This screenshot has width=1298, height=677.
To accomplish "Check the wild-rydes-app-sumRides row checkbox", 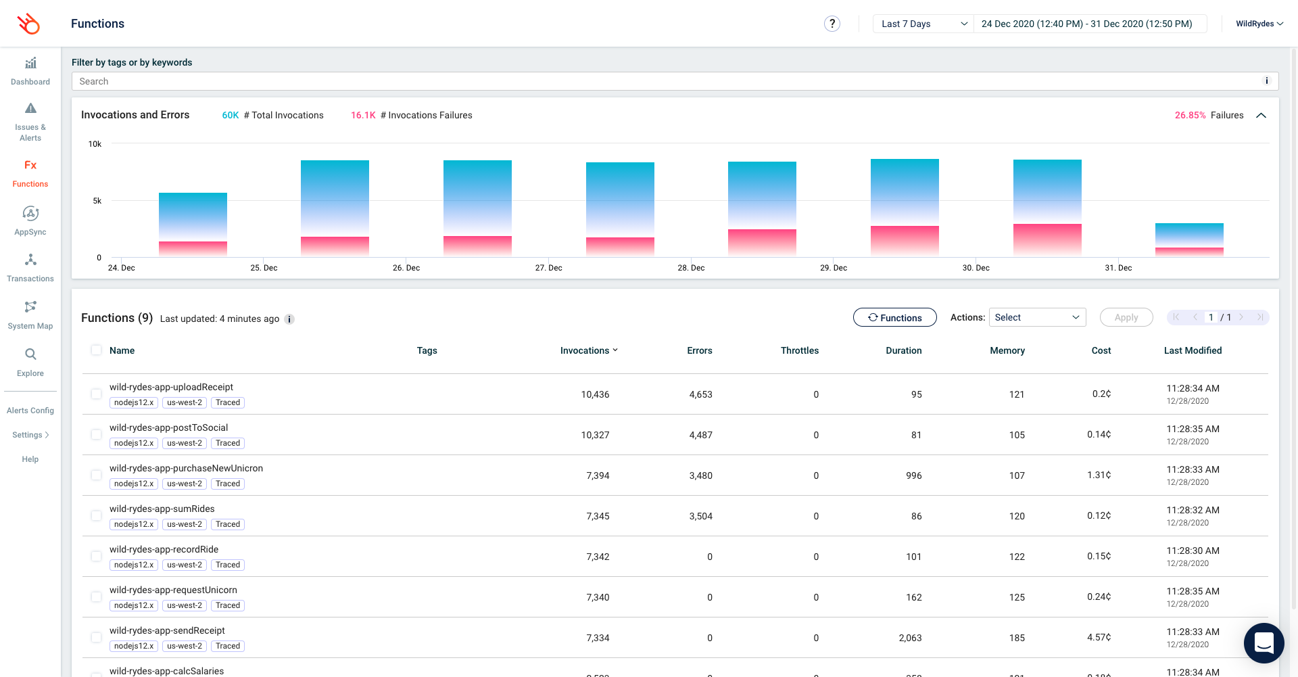I will tap(96, 515).
